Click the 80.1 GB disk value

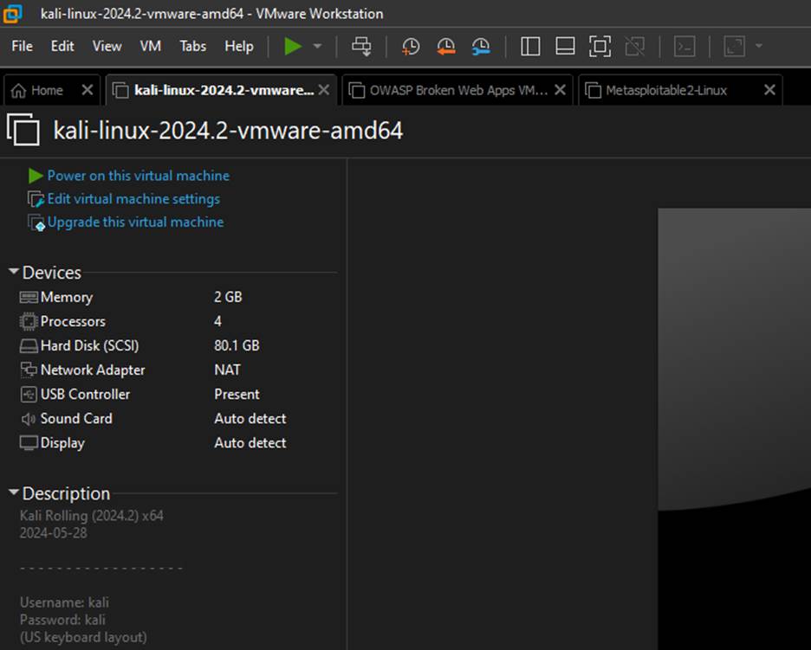pos(237,345)
